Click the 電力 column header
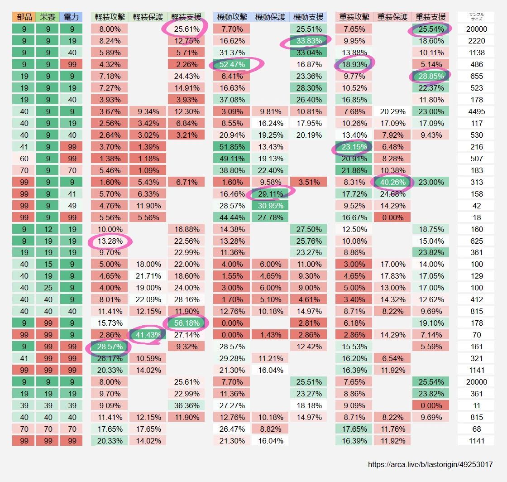The width and height of the screenshot is (507, 482). [72, 17]
